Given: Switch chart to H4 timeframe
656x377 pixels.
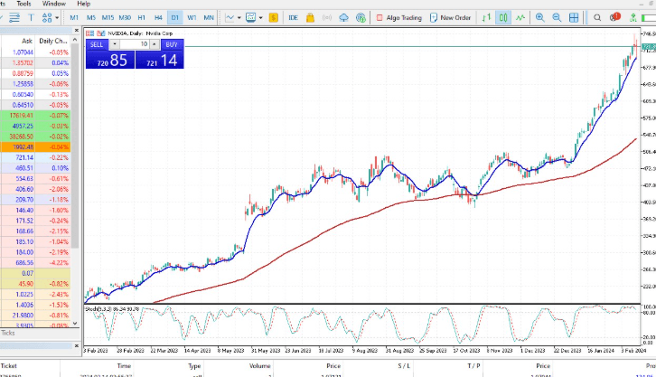Looking at the screenshot, I should coord(158,17).
